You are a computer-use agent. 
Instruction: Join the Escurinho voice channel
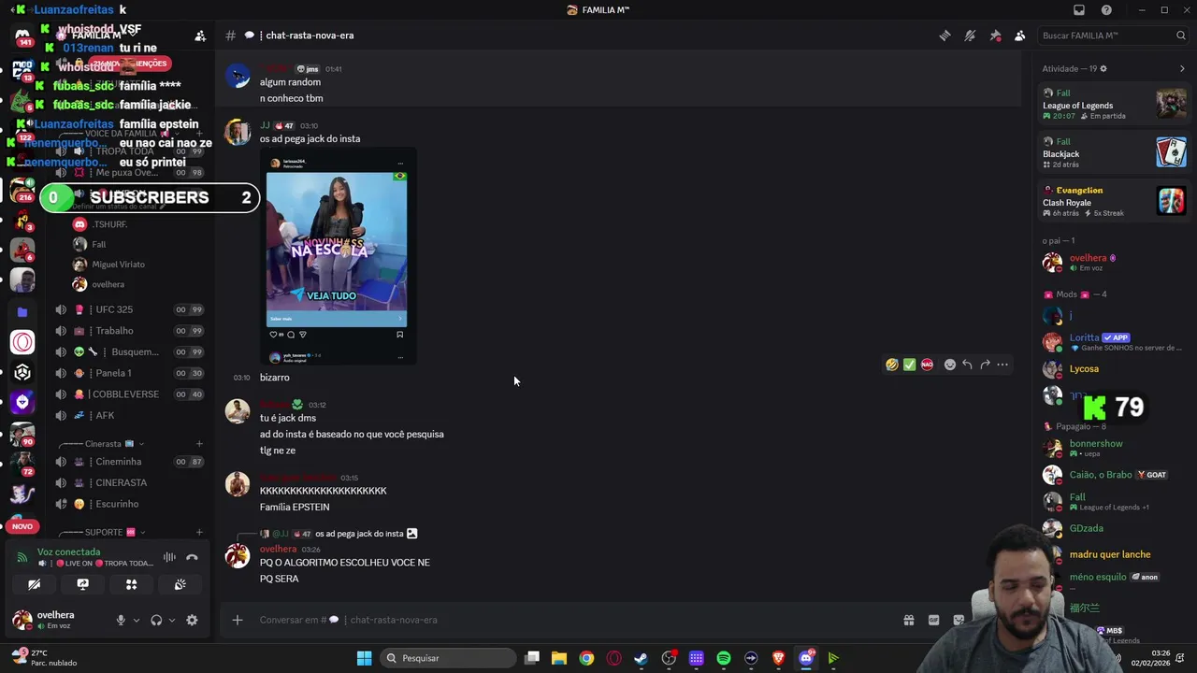(129, 505)
